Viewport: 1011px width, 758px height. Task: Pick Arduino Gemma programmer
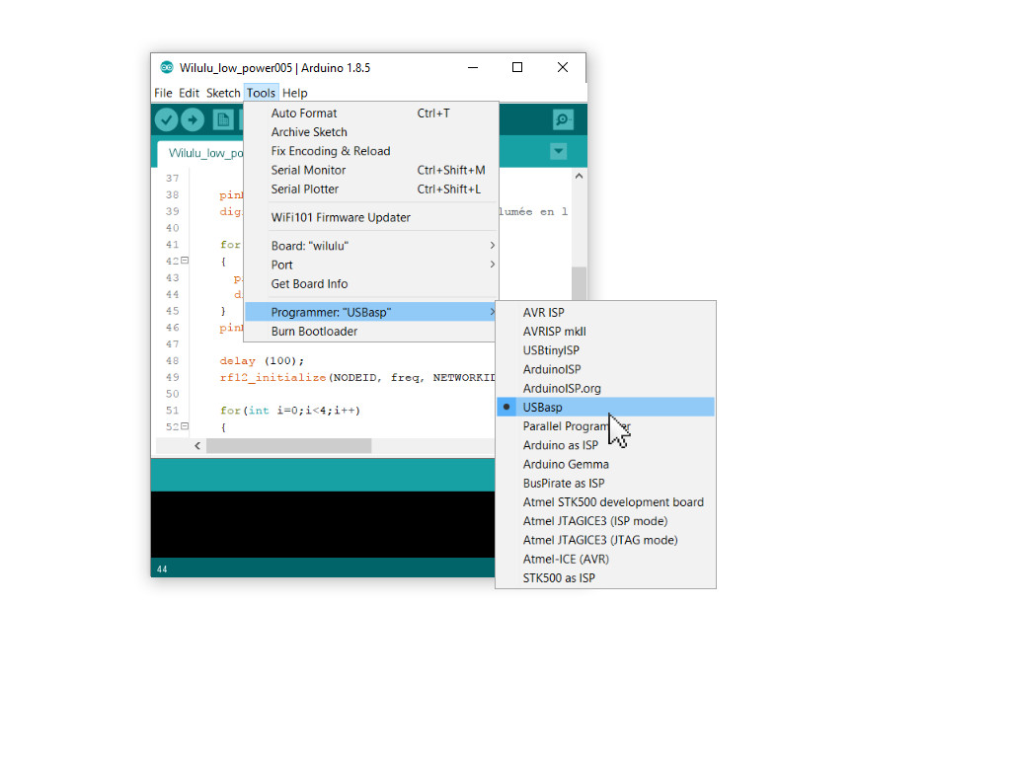pyautogui.click(x=605, y=464)
